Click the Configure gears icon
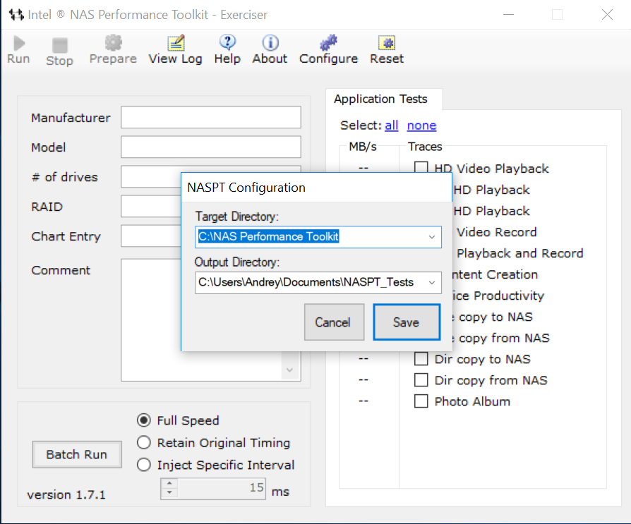This screenshot has width=631, height=524. click(328, 43)
